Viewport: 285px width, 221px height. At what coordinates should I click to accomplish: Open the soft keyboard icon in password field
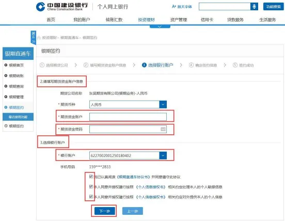tap(163, 129)
